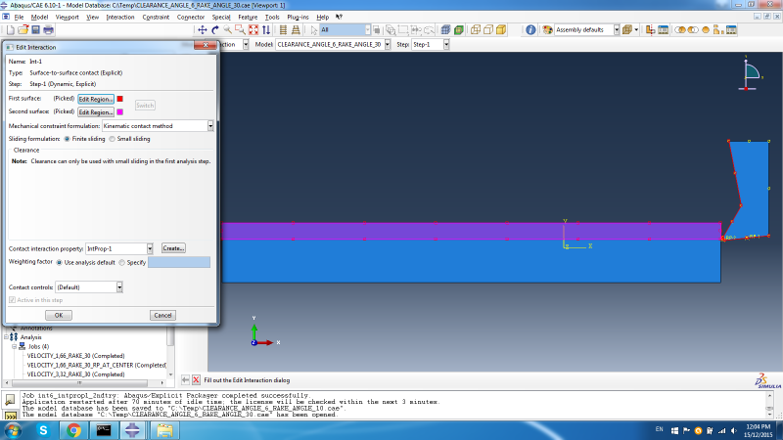Click Edit Region for First surface
The height and width of the screenshot is (440, 783).
pos(96,100)
